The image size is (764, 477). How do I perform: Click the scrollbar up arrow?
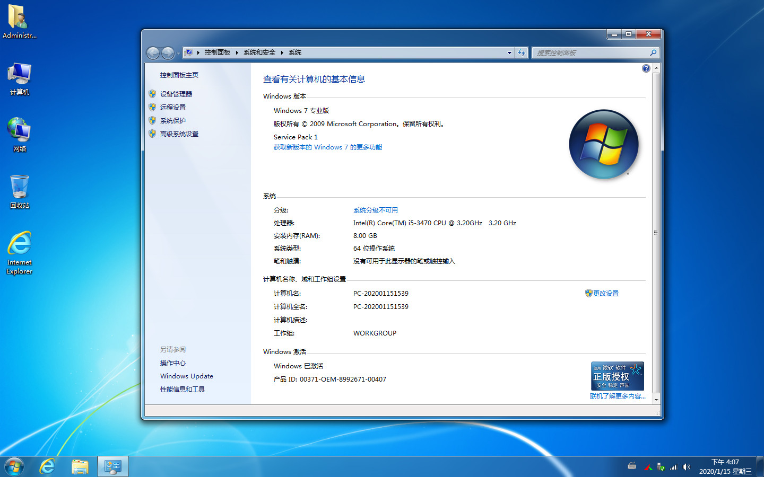(656, 68)
